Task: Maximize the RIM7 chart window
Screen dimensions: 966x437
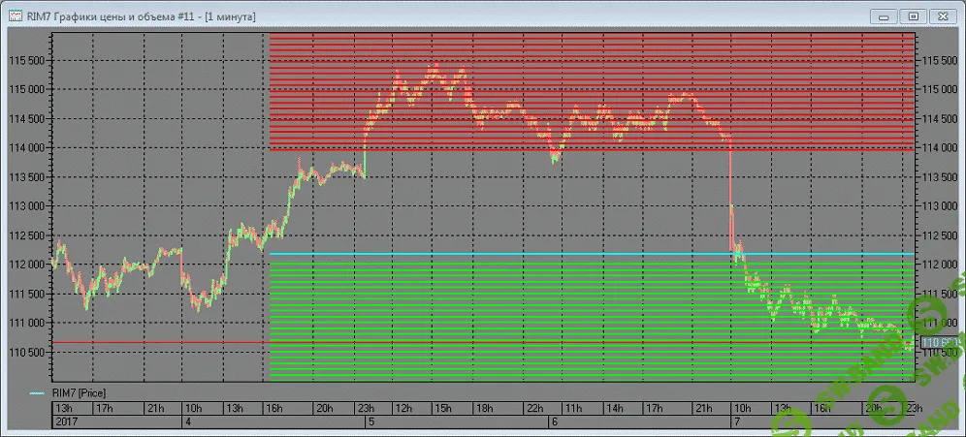Action: pos(913,16)
